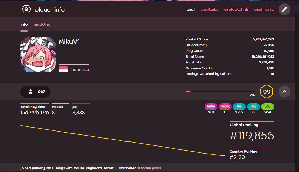Click the star icon next to osu!catch
The image size is (299, 172).
click(246, 9)
